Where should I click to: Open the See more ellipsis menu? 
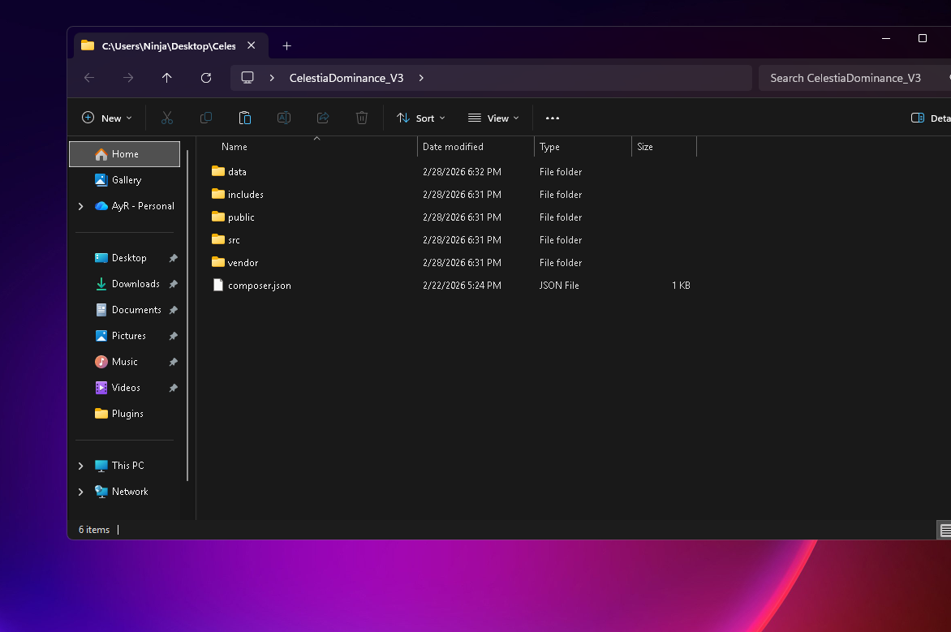[553, 118]
